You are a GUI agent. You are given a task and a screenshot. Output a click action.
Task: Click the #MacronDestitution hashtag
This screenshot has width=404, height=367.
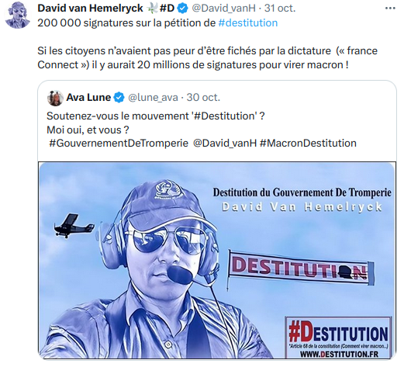[x=308, y=143]
